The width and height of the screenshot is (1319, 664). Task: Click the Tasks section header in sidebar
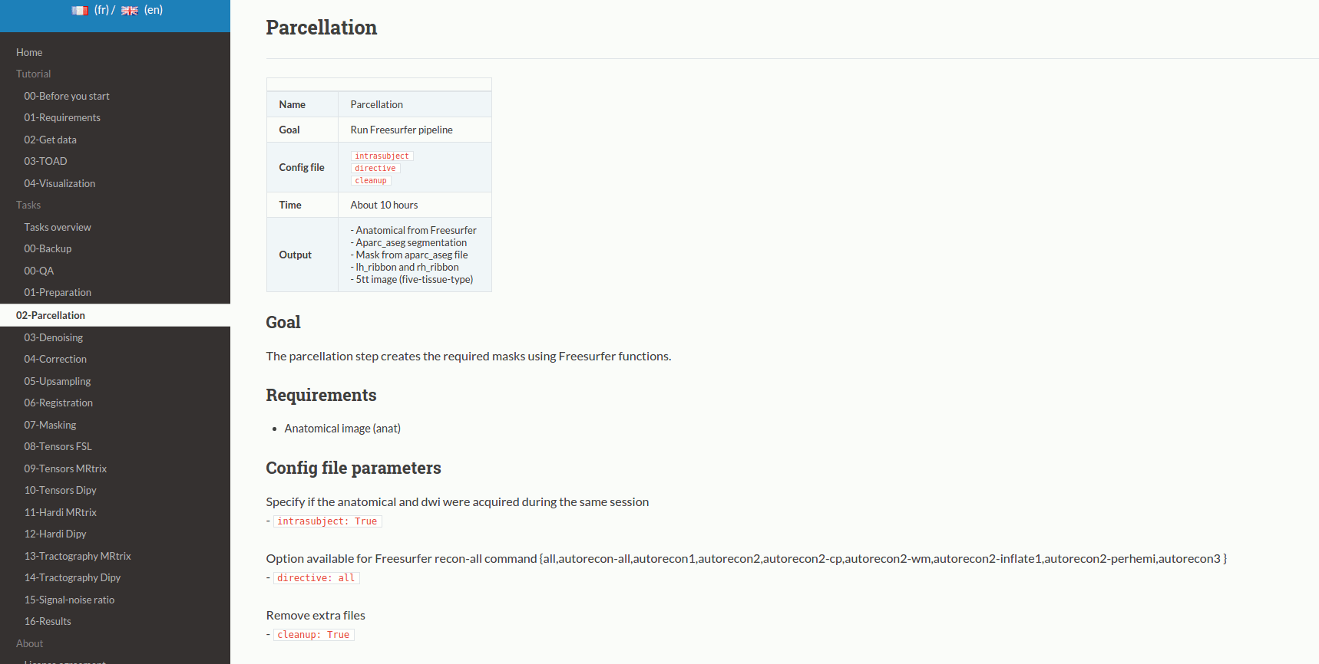click(x=28, y=205)
